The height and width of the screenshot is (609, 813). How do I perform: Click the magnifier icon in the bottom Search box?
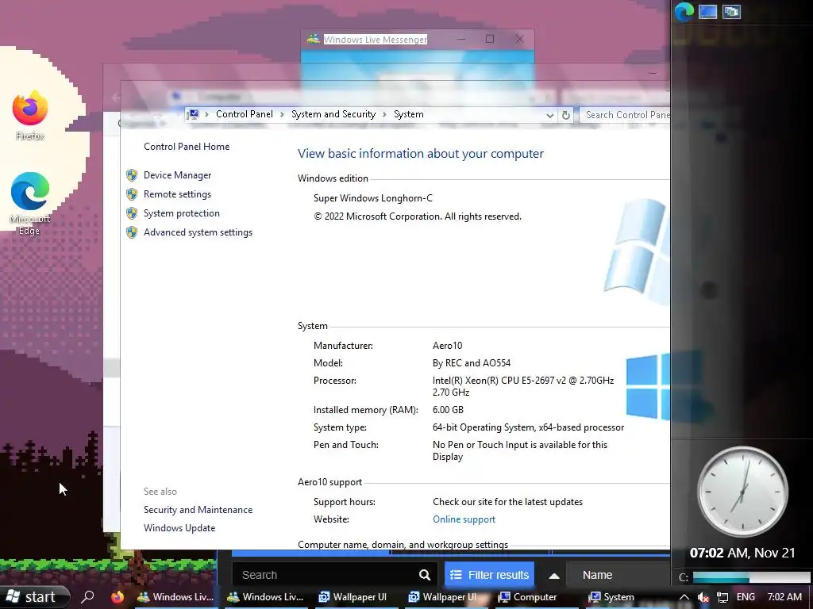pos(425,575)
